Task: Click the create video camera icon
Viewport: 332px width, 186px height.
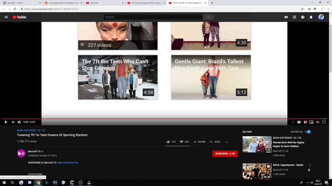Action: click(286, 17)
